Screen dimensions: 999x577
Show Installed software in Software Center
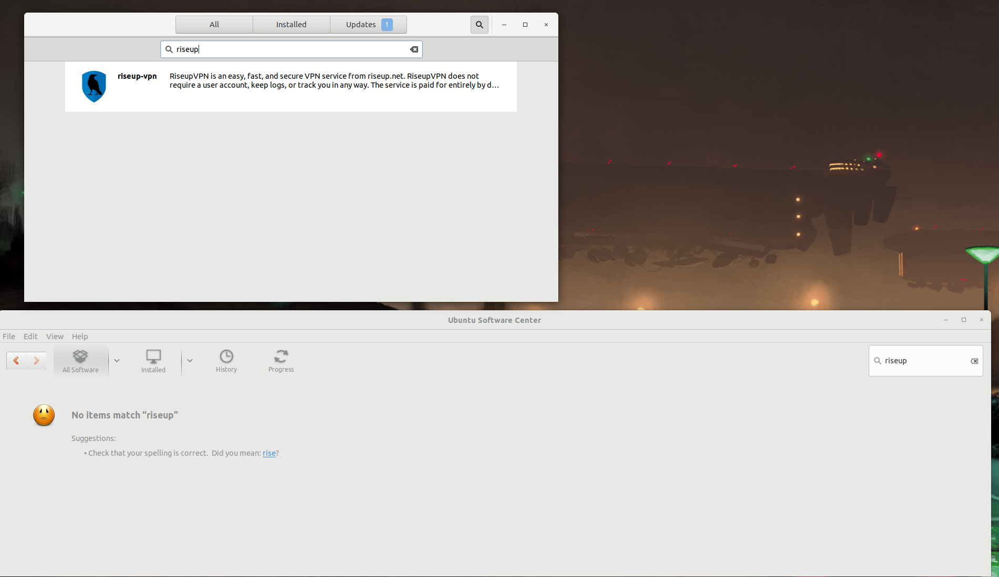pos(153,361)
